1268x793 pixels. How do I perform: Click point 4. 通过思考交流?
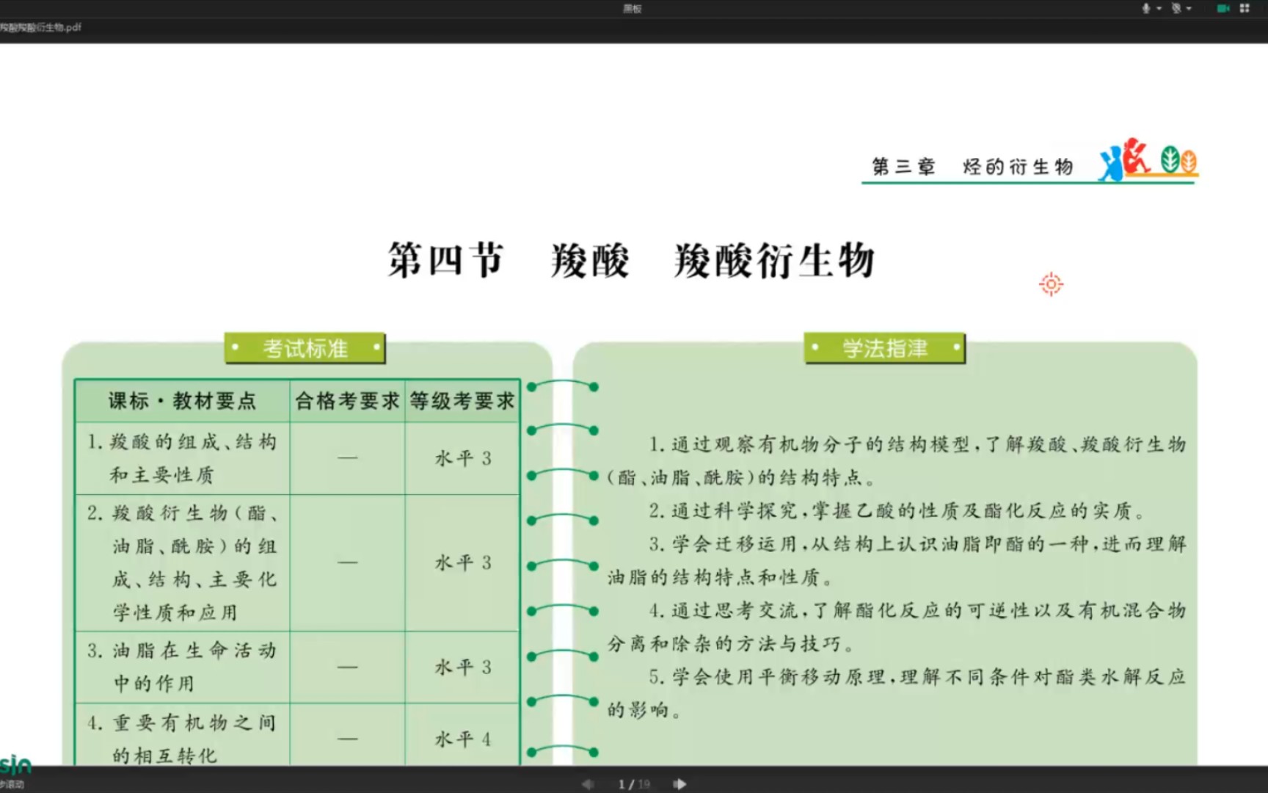(x=897, y=627)
